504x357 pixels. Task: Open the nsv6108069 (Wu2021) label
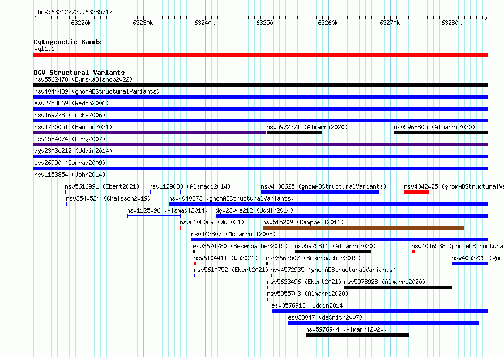(x=212, y=222)
